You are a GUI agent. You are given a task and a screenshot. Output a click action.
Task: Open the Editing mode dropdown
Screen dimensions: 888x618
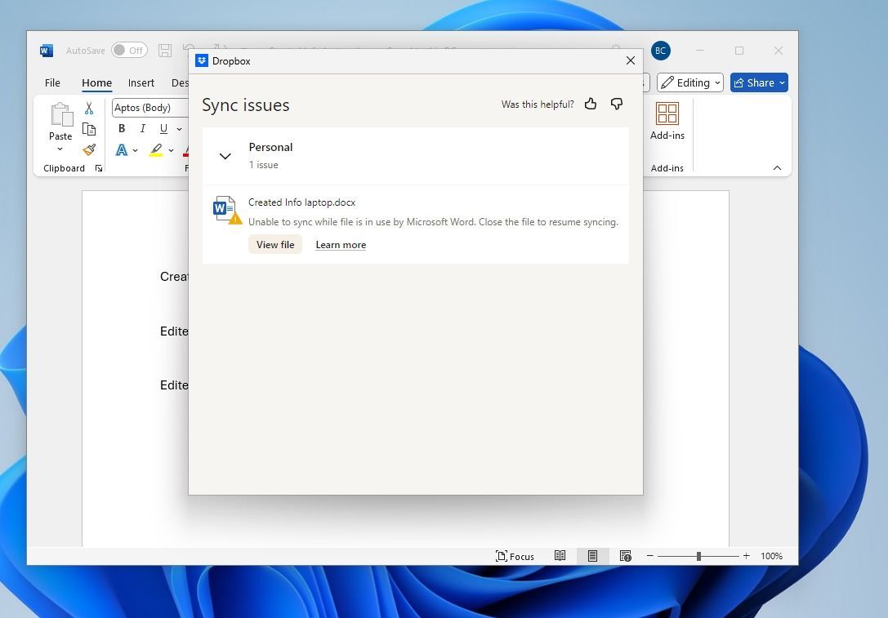pos(689,82)
